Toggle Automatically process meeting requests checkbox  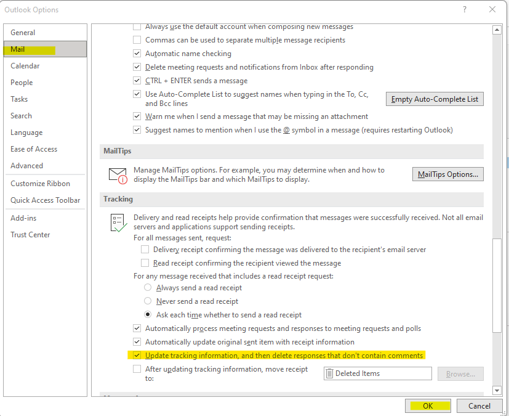(137, 328)
